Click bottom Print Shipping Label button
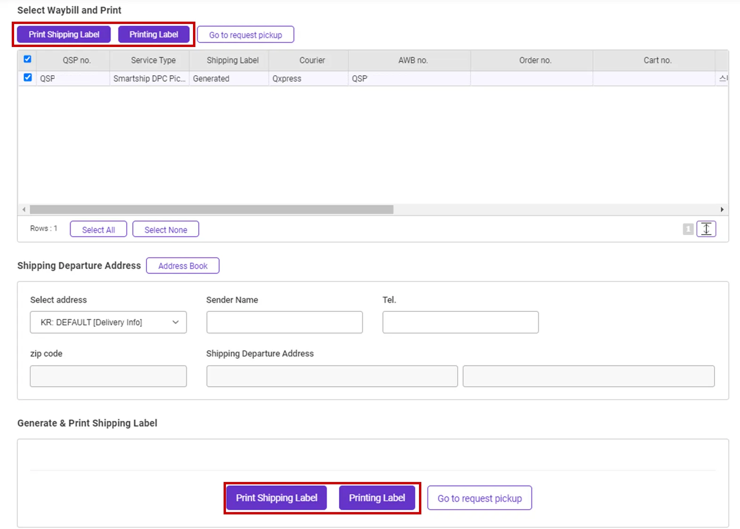 point(277,498)
